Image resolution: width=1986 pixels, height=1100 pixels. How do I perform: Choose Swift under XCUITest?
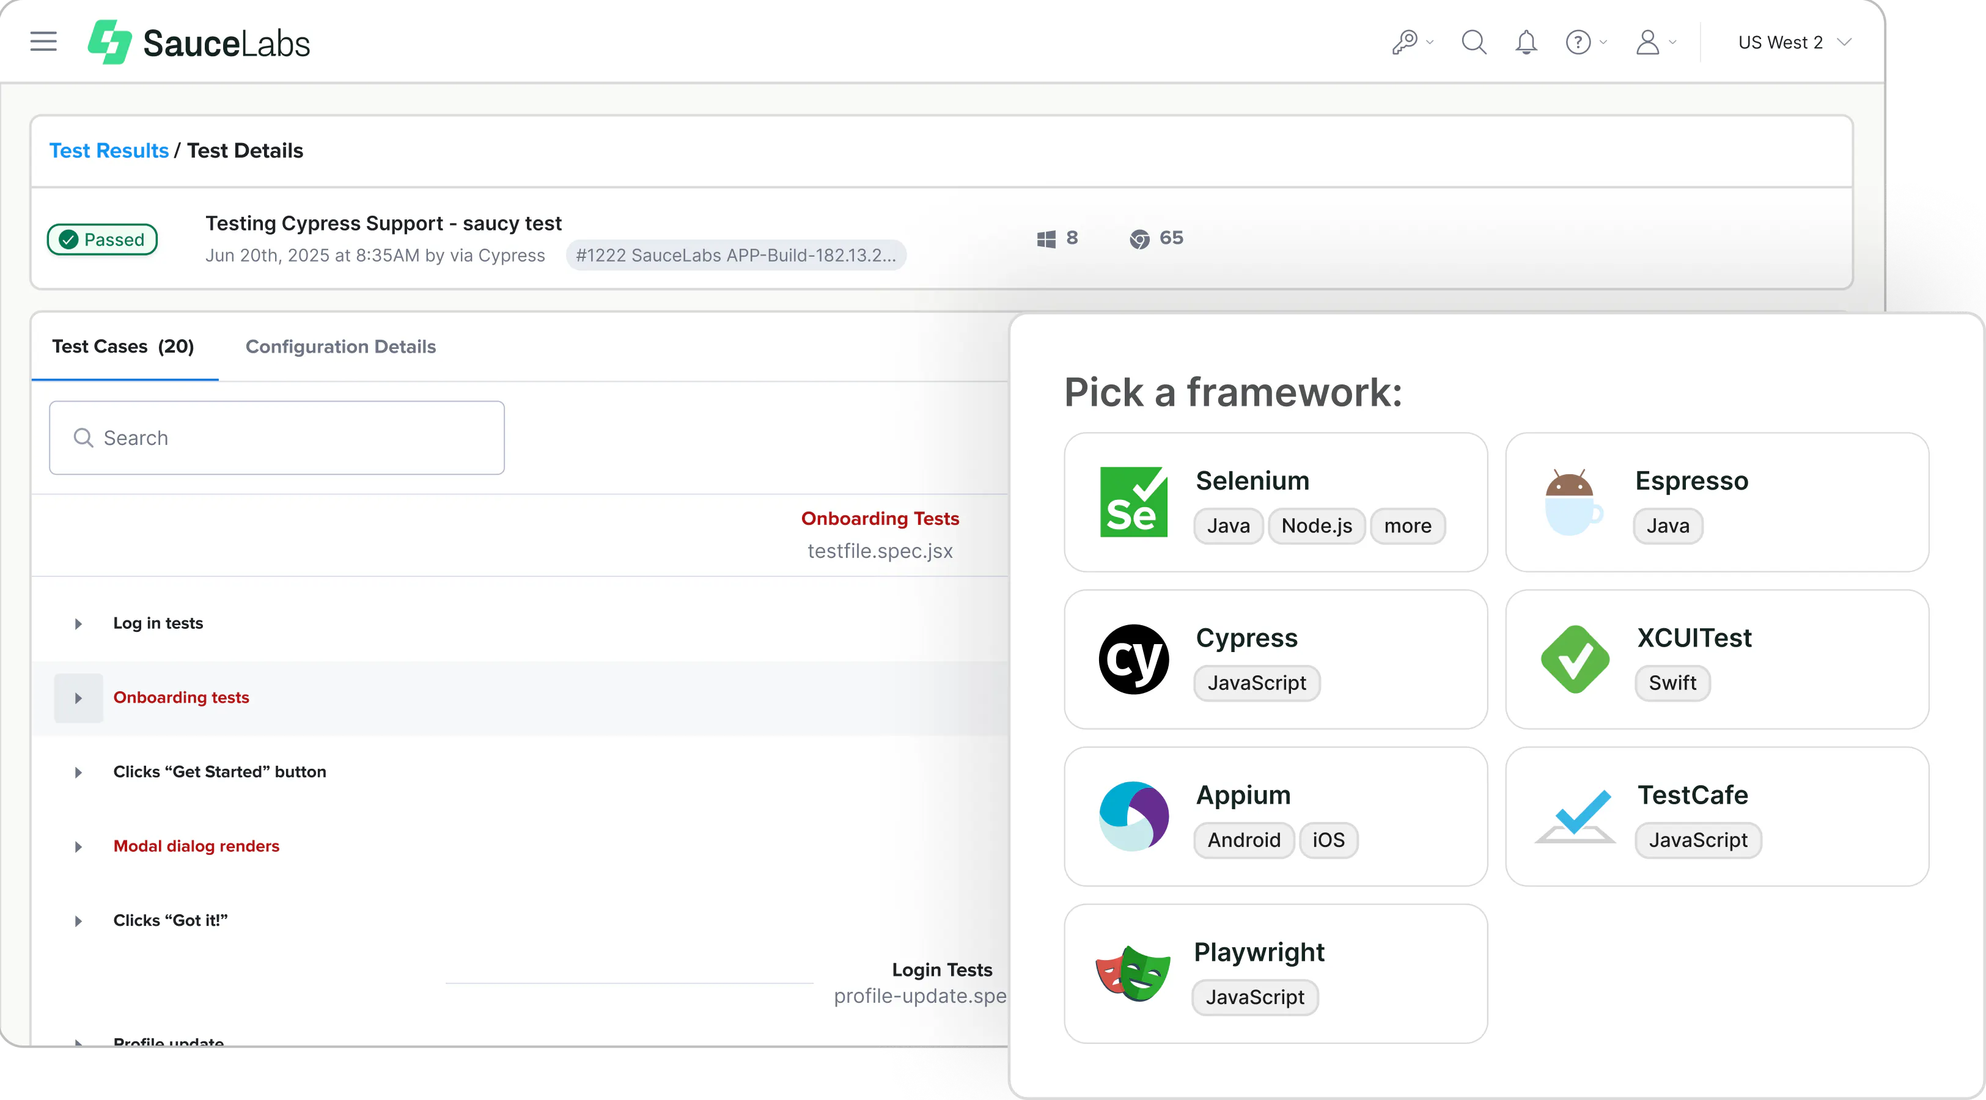(x=1672, y=684)
